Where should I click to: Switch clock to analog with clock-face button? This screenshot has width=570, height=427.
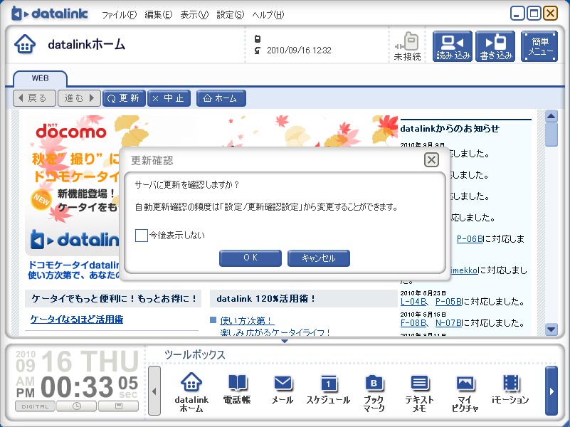tap(77, 406)
